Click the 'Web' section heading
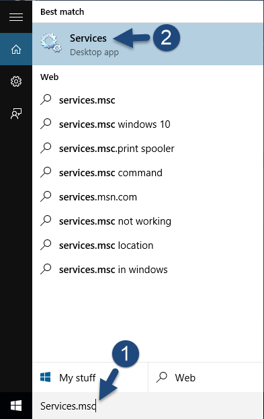264x419 pixels. click(x=50, y=77)
